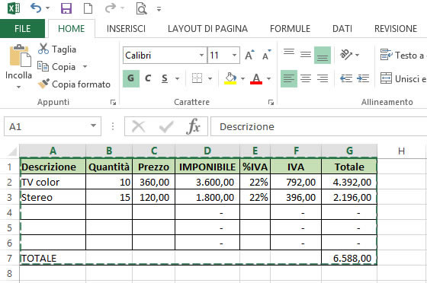Click the Undo arrow icon
Viewport: 427px width, 283px height.
point(36,8)
